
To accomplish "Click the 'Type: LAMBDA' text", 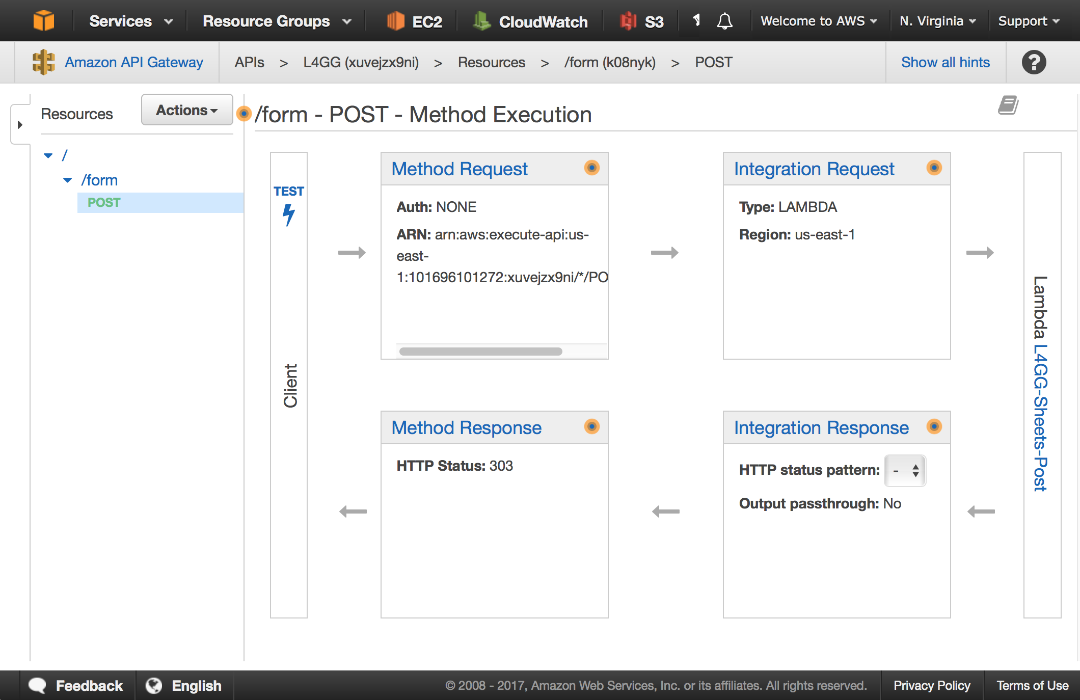I will pyautogui.click(x=788, y=207).
